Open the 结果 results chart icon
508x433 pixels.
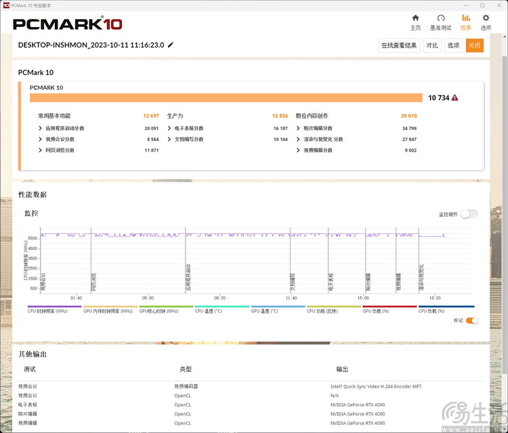466,18
